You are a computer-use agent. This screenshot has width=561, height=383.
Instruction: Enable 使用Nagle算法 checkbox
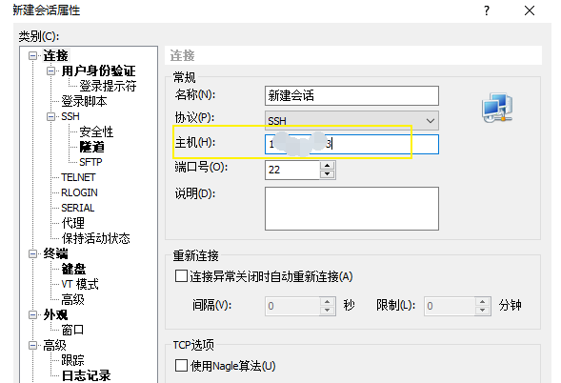click(x=181, y=366)
